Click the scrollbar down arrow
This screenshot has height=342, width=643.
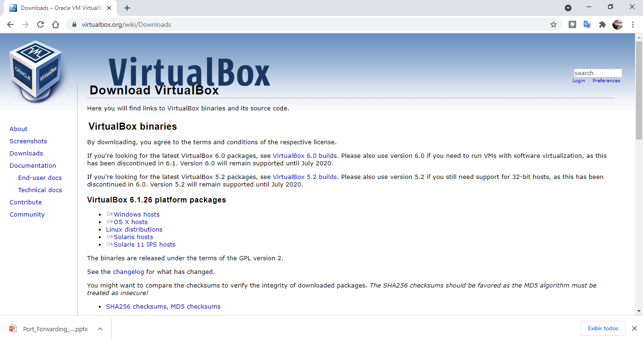pyautogui.click(x=639, y=311)
